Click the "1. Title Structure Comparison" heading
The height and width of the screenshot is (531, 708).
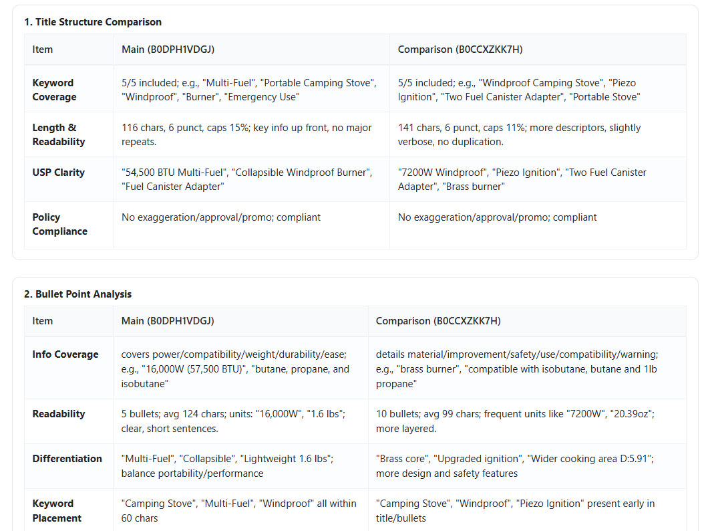pyautogui.click(x=93, y=22)
